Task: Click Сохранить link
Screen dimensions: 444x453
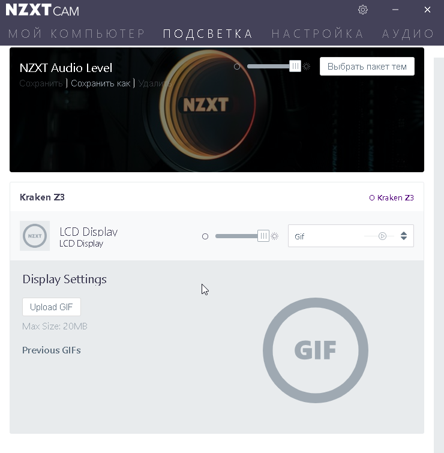Action: pos(41,83)
